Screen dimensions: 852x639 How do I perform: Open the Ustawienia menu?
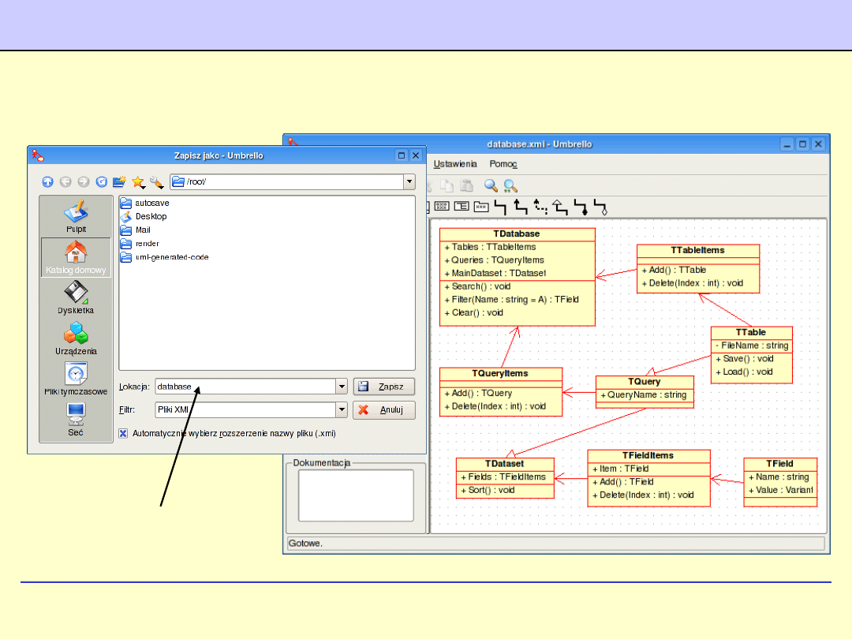point(455,164)
